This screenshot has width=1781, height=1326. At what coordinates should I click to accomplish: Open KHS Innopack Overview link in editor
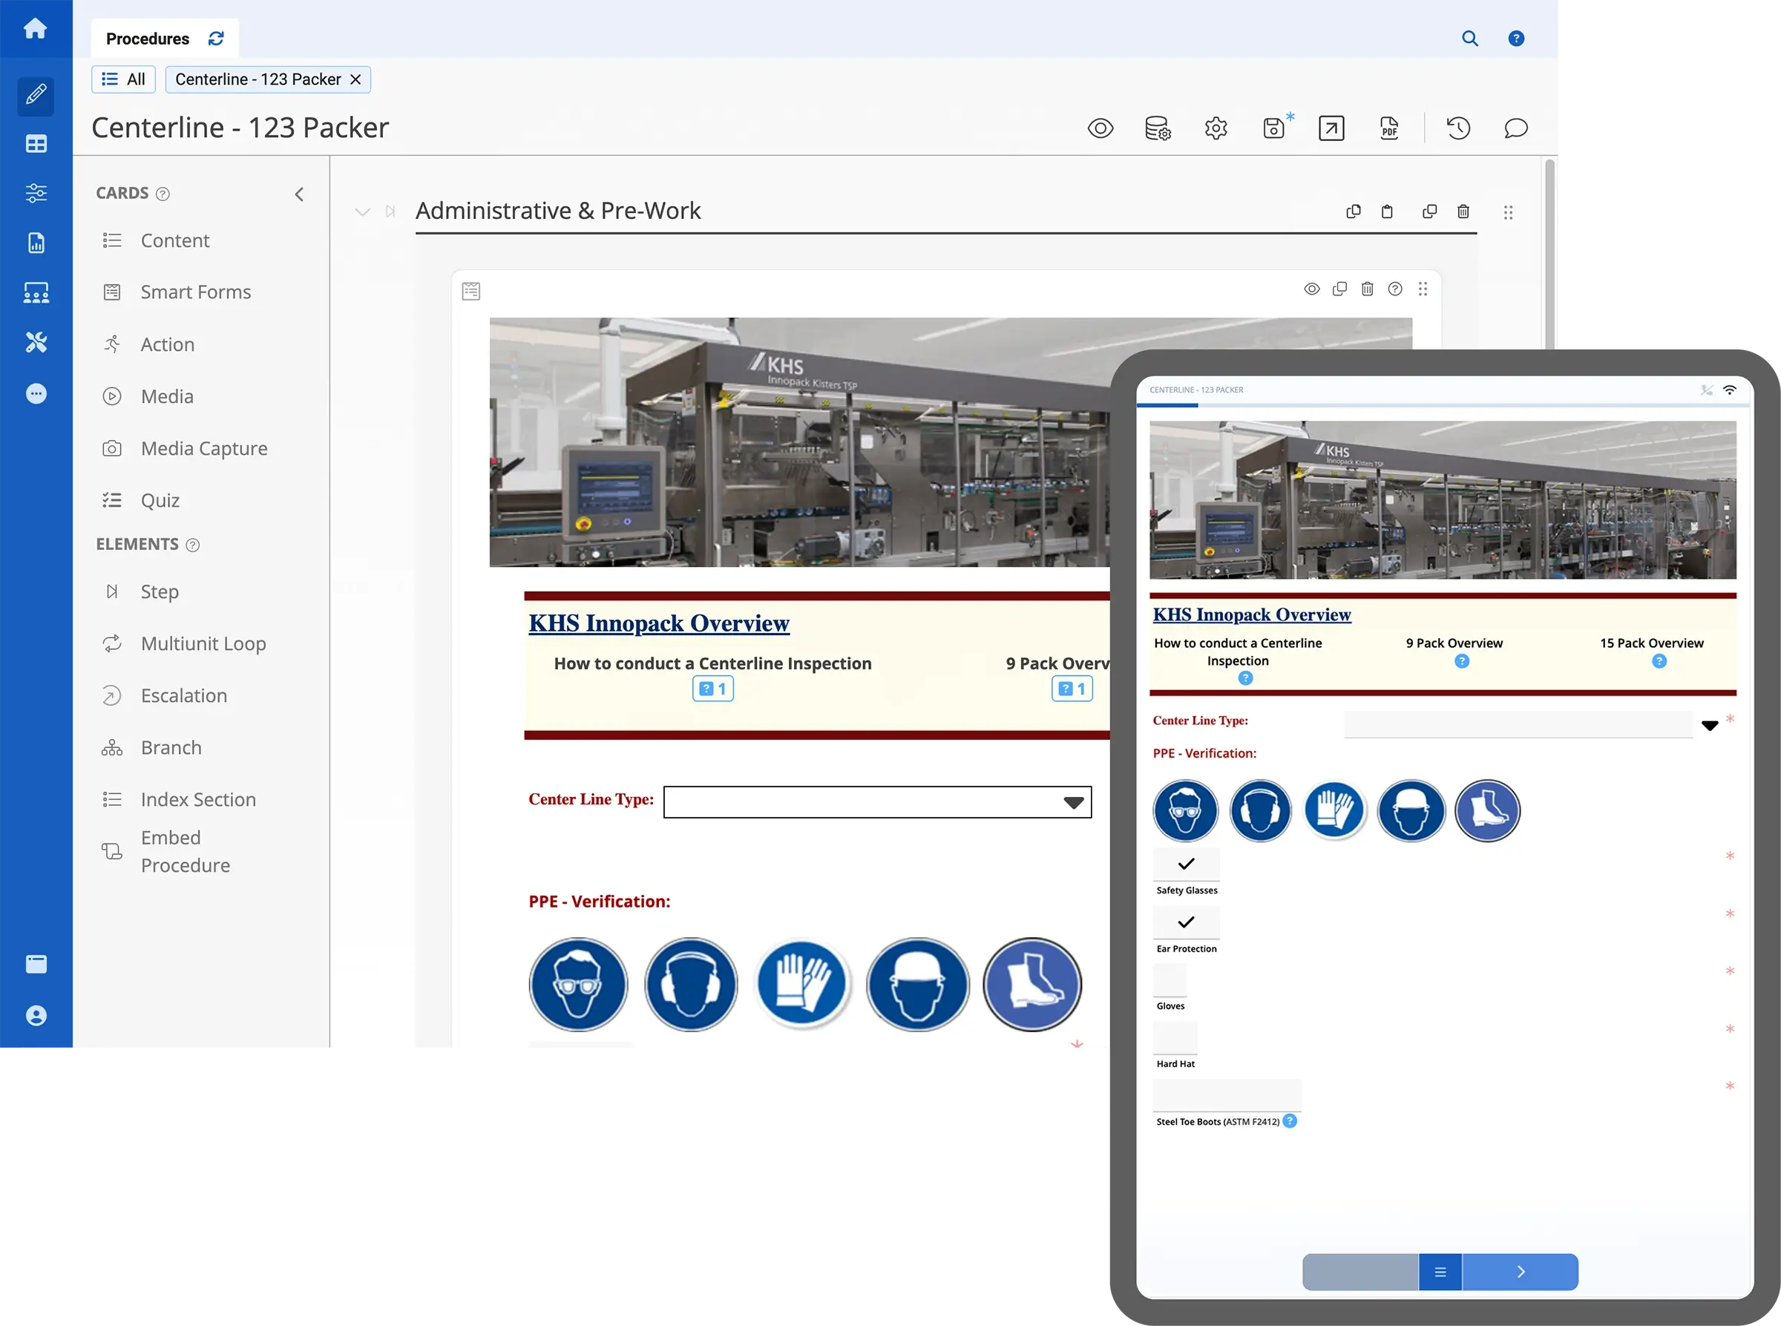click(659, 623)
